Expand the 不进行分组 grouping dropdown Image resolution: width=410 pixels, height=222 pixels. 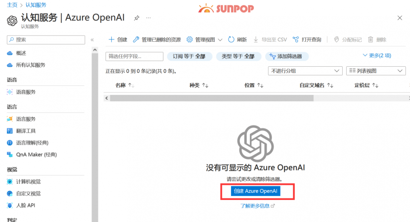coord(304,71)
